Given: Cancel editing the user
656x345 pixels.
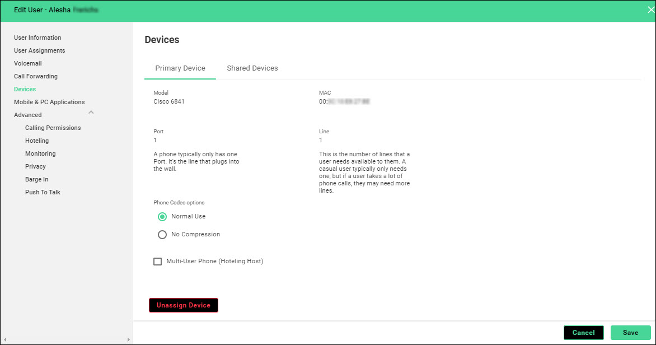Looking at the screenshot, I should [583, 333].
